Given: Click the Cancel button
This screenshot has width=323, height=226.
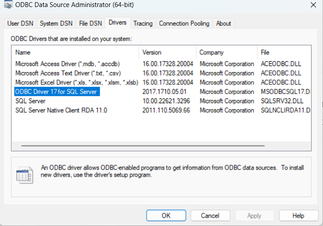Looking at the screenshot, I should pos(210,216).
